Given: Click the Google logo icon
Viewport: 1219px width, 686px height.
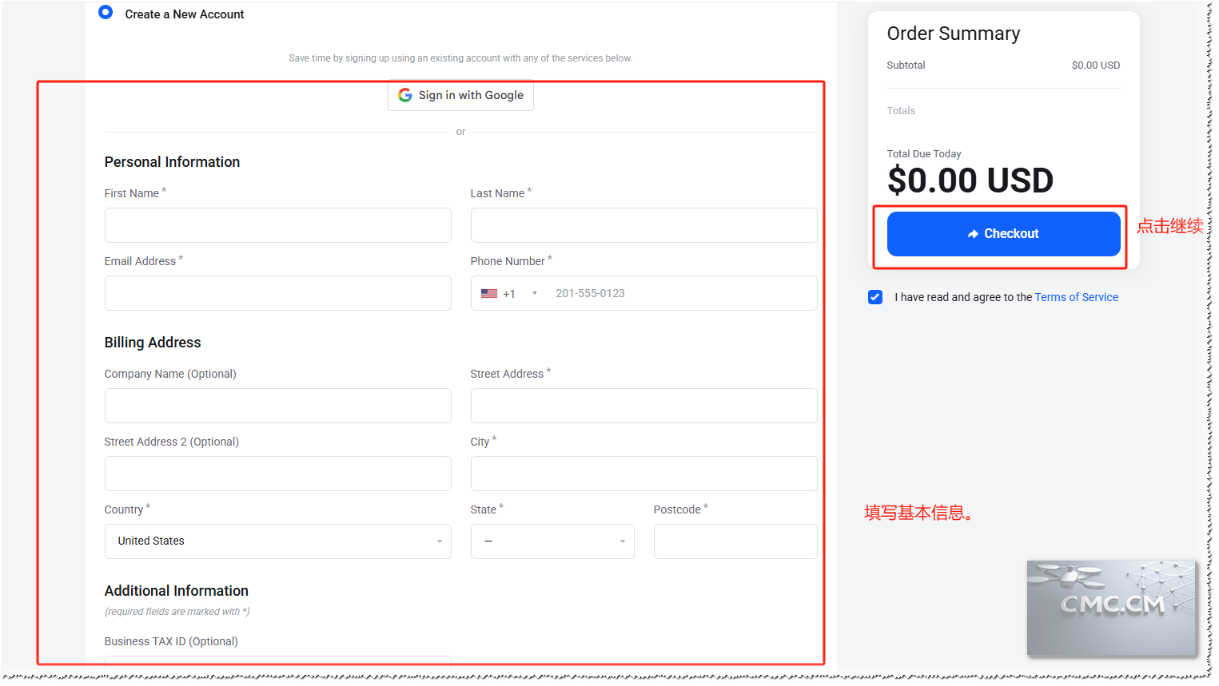Looking at the screenshot, I should coord(405,95).
